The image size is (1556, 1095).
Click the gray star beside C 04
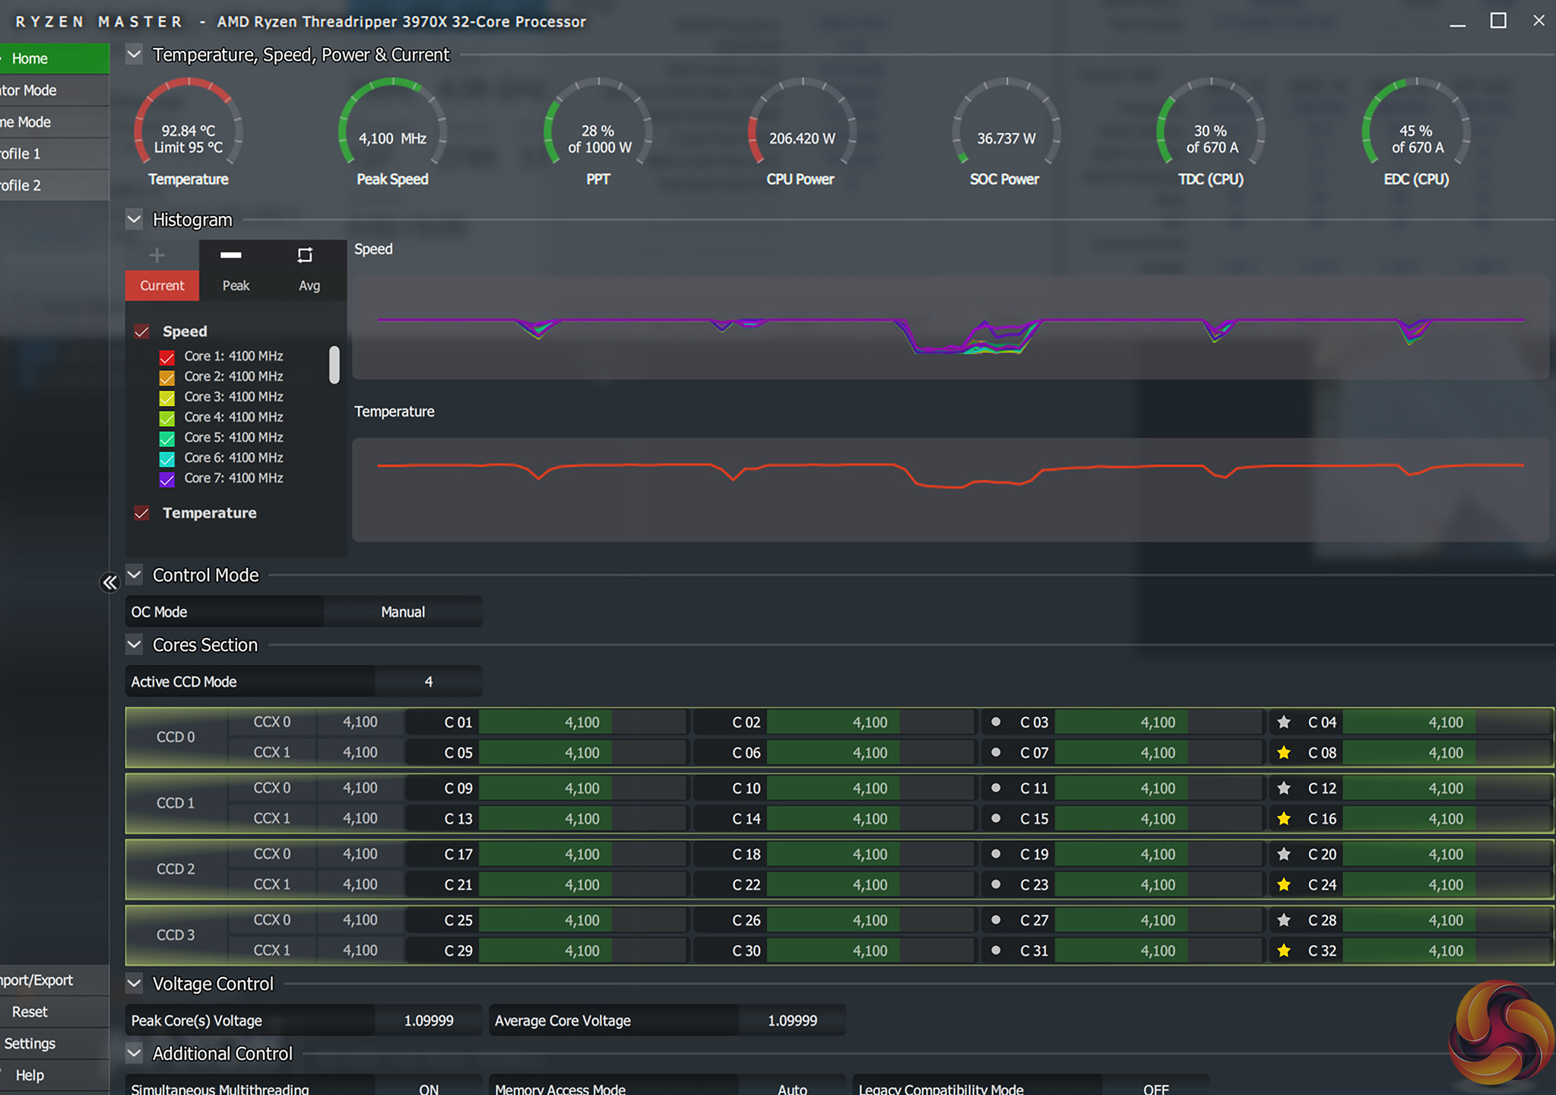click(x=1284, y=722)
